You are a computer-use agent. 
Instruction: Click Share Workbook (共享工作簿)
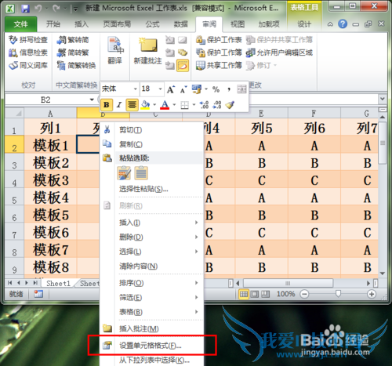point(219,65)
